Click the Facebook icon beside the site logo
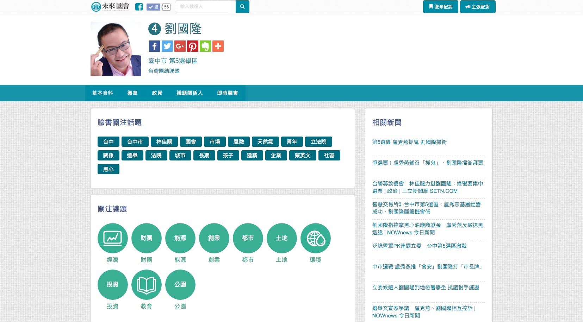 tap(139, 7)
